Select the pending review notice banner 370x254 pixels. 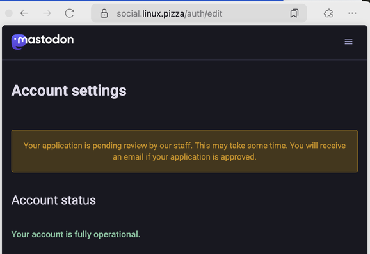[x=184, y=151]
